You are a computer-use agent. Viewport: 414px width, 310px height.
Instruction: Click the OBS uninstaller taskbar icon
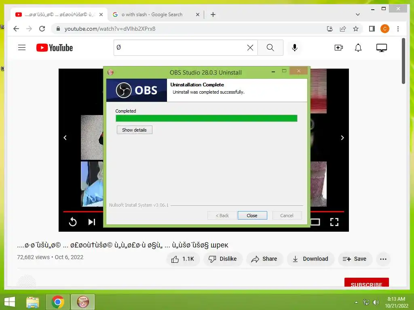click(83, 302)
